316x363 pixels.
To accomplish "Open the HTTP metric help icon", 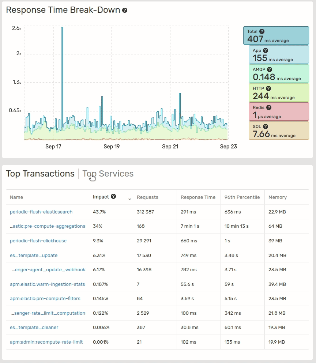I will [x=268, y=88].
